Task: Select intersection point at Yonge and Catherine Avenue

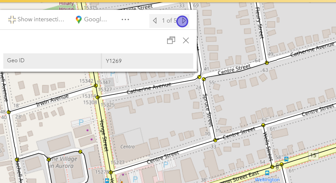Action: (98, 97)
